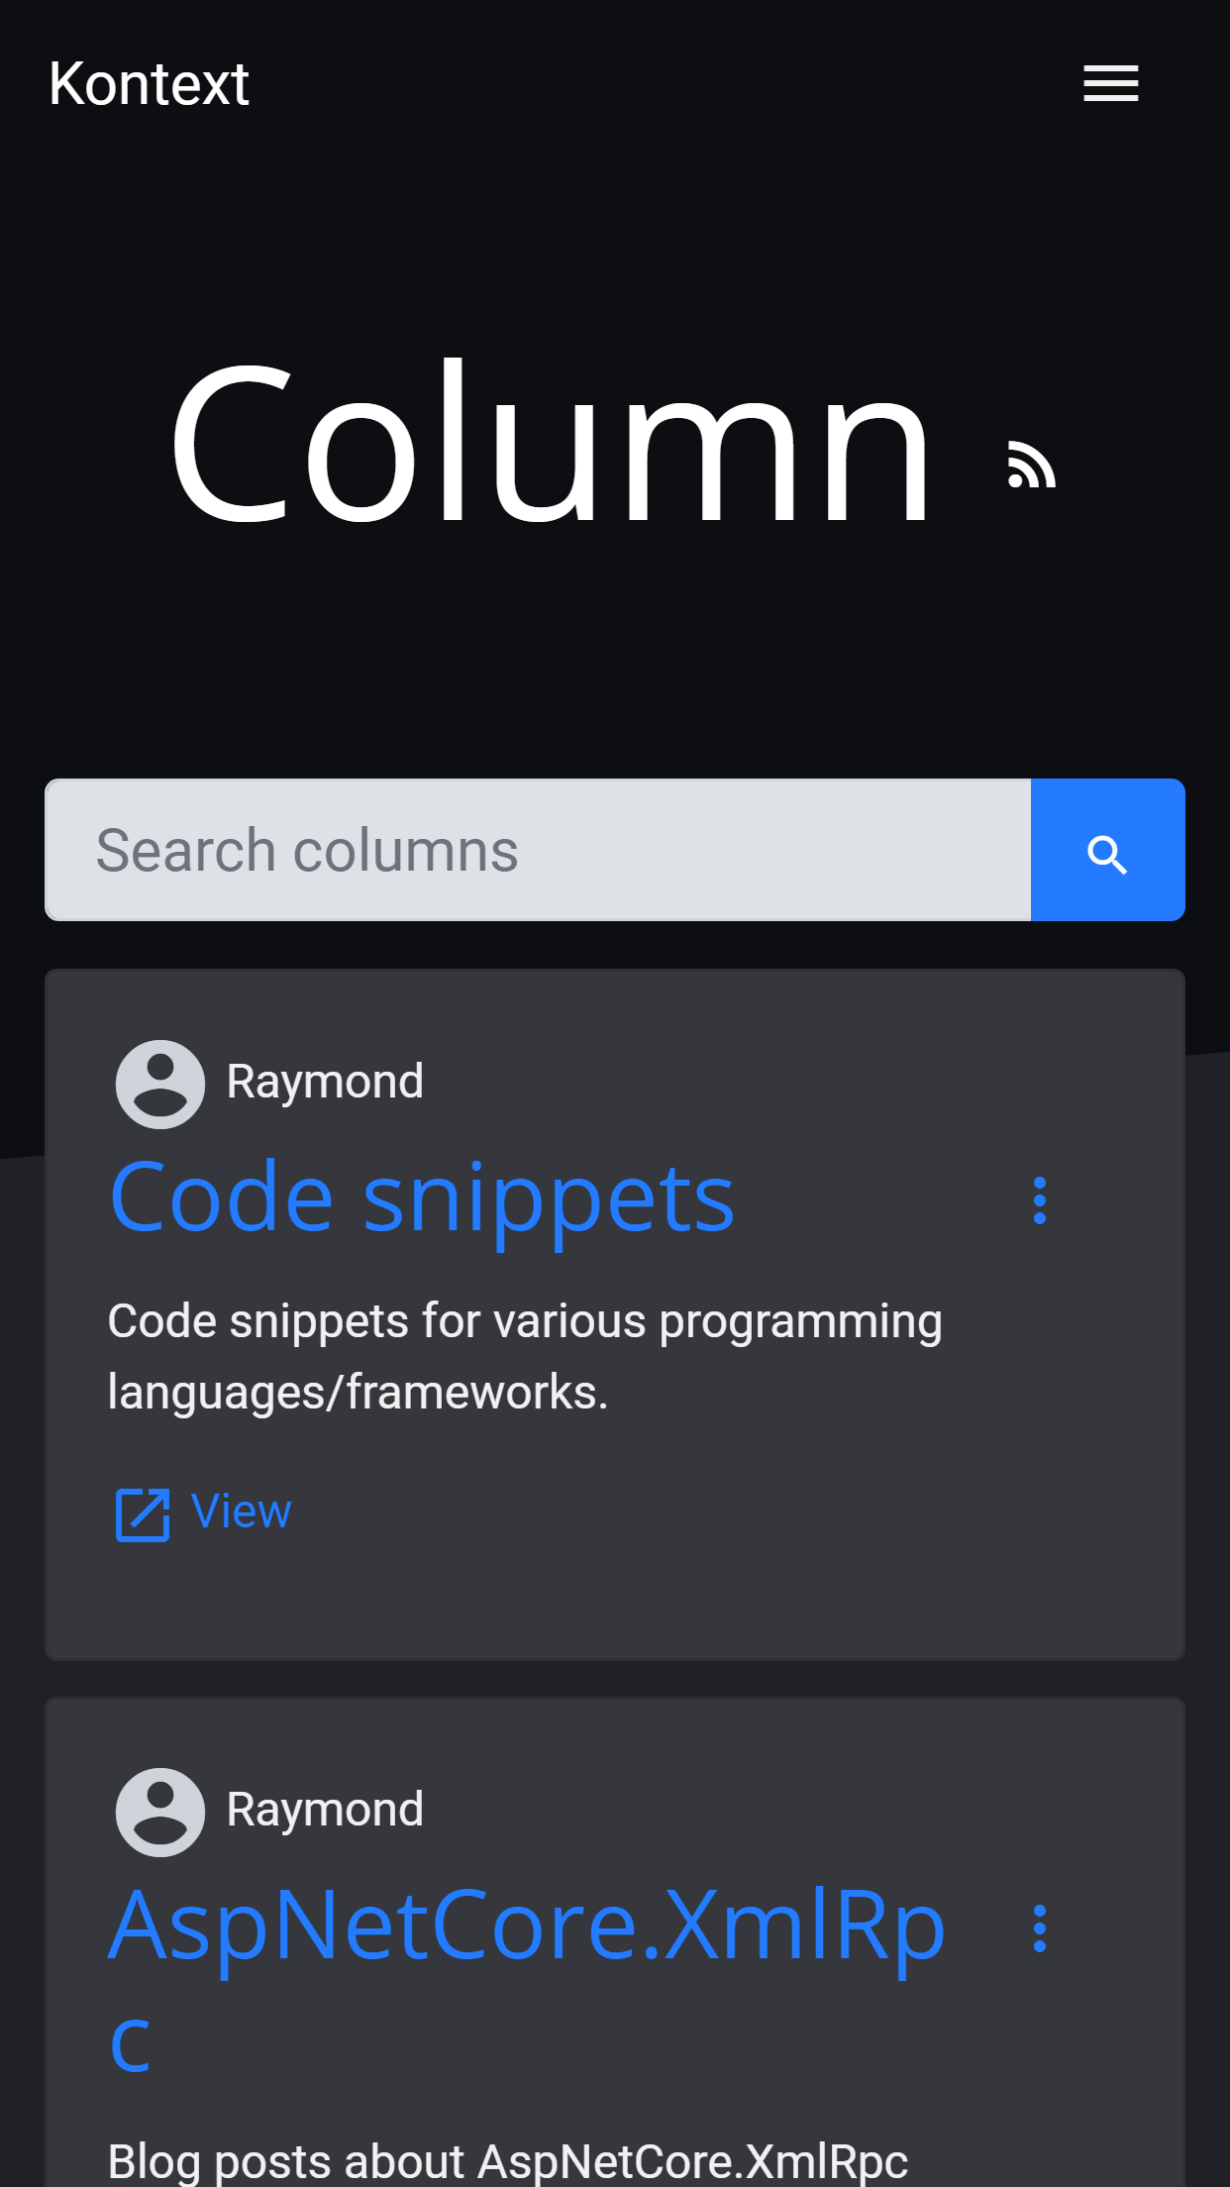Open the three-dot menu for Code snippets
The height and width of the screenshot is (2187, 1230).
pyautogui.click(x=1039, y=1200)
